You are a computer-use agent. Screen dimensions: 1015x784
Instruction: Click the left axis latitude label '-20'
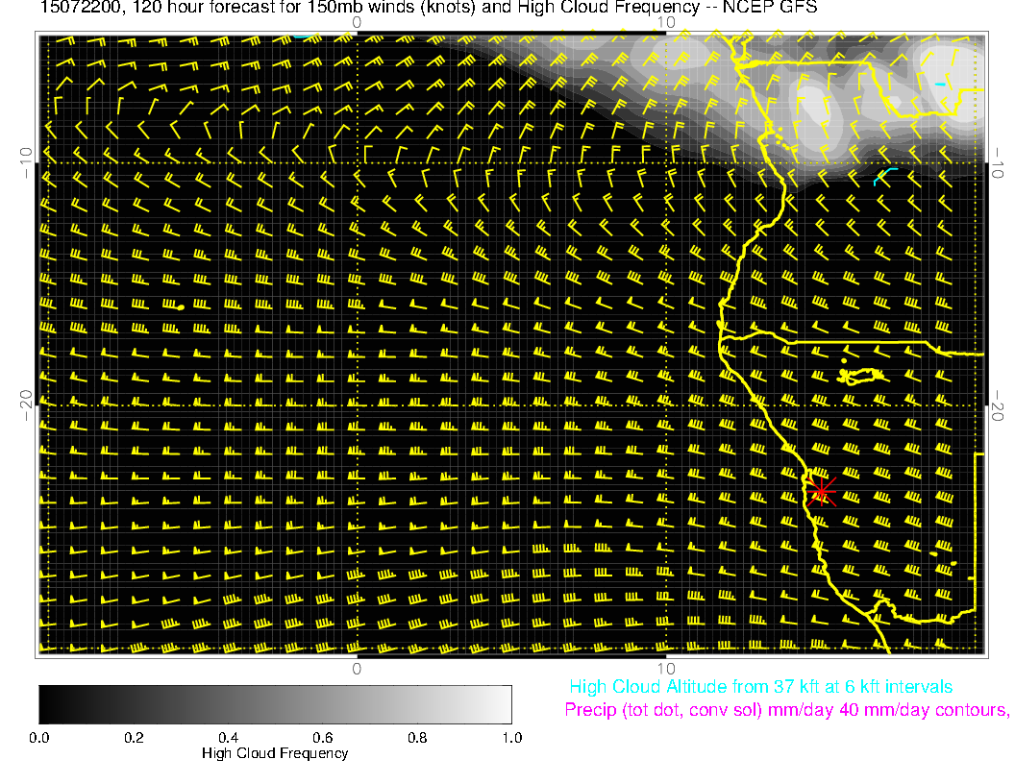pos(26,405)
